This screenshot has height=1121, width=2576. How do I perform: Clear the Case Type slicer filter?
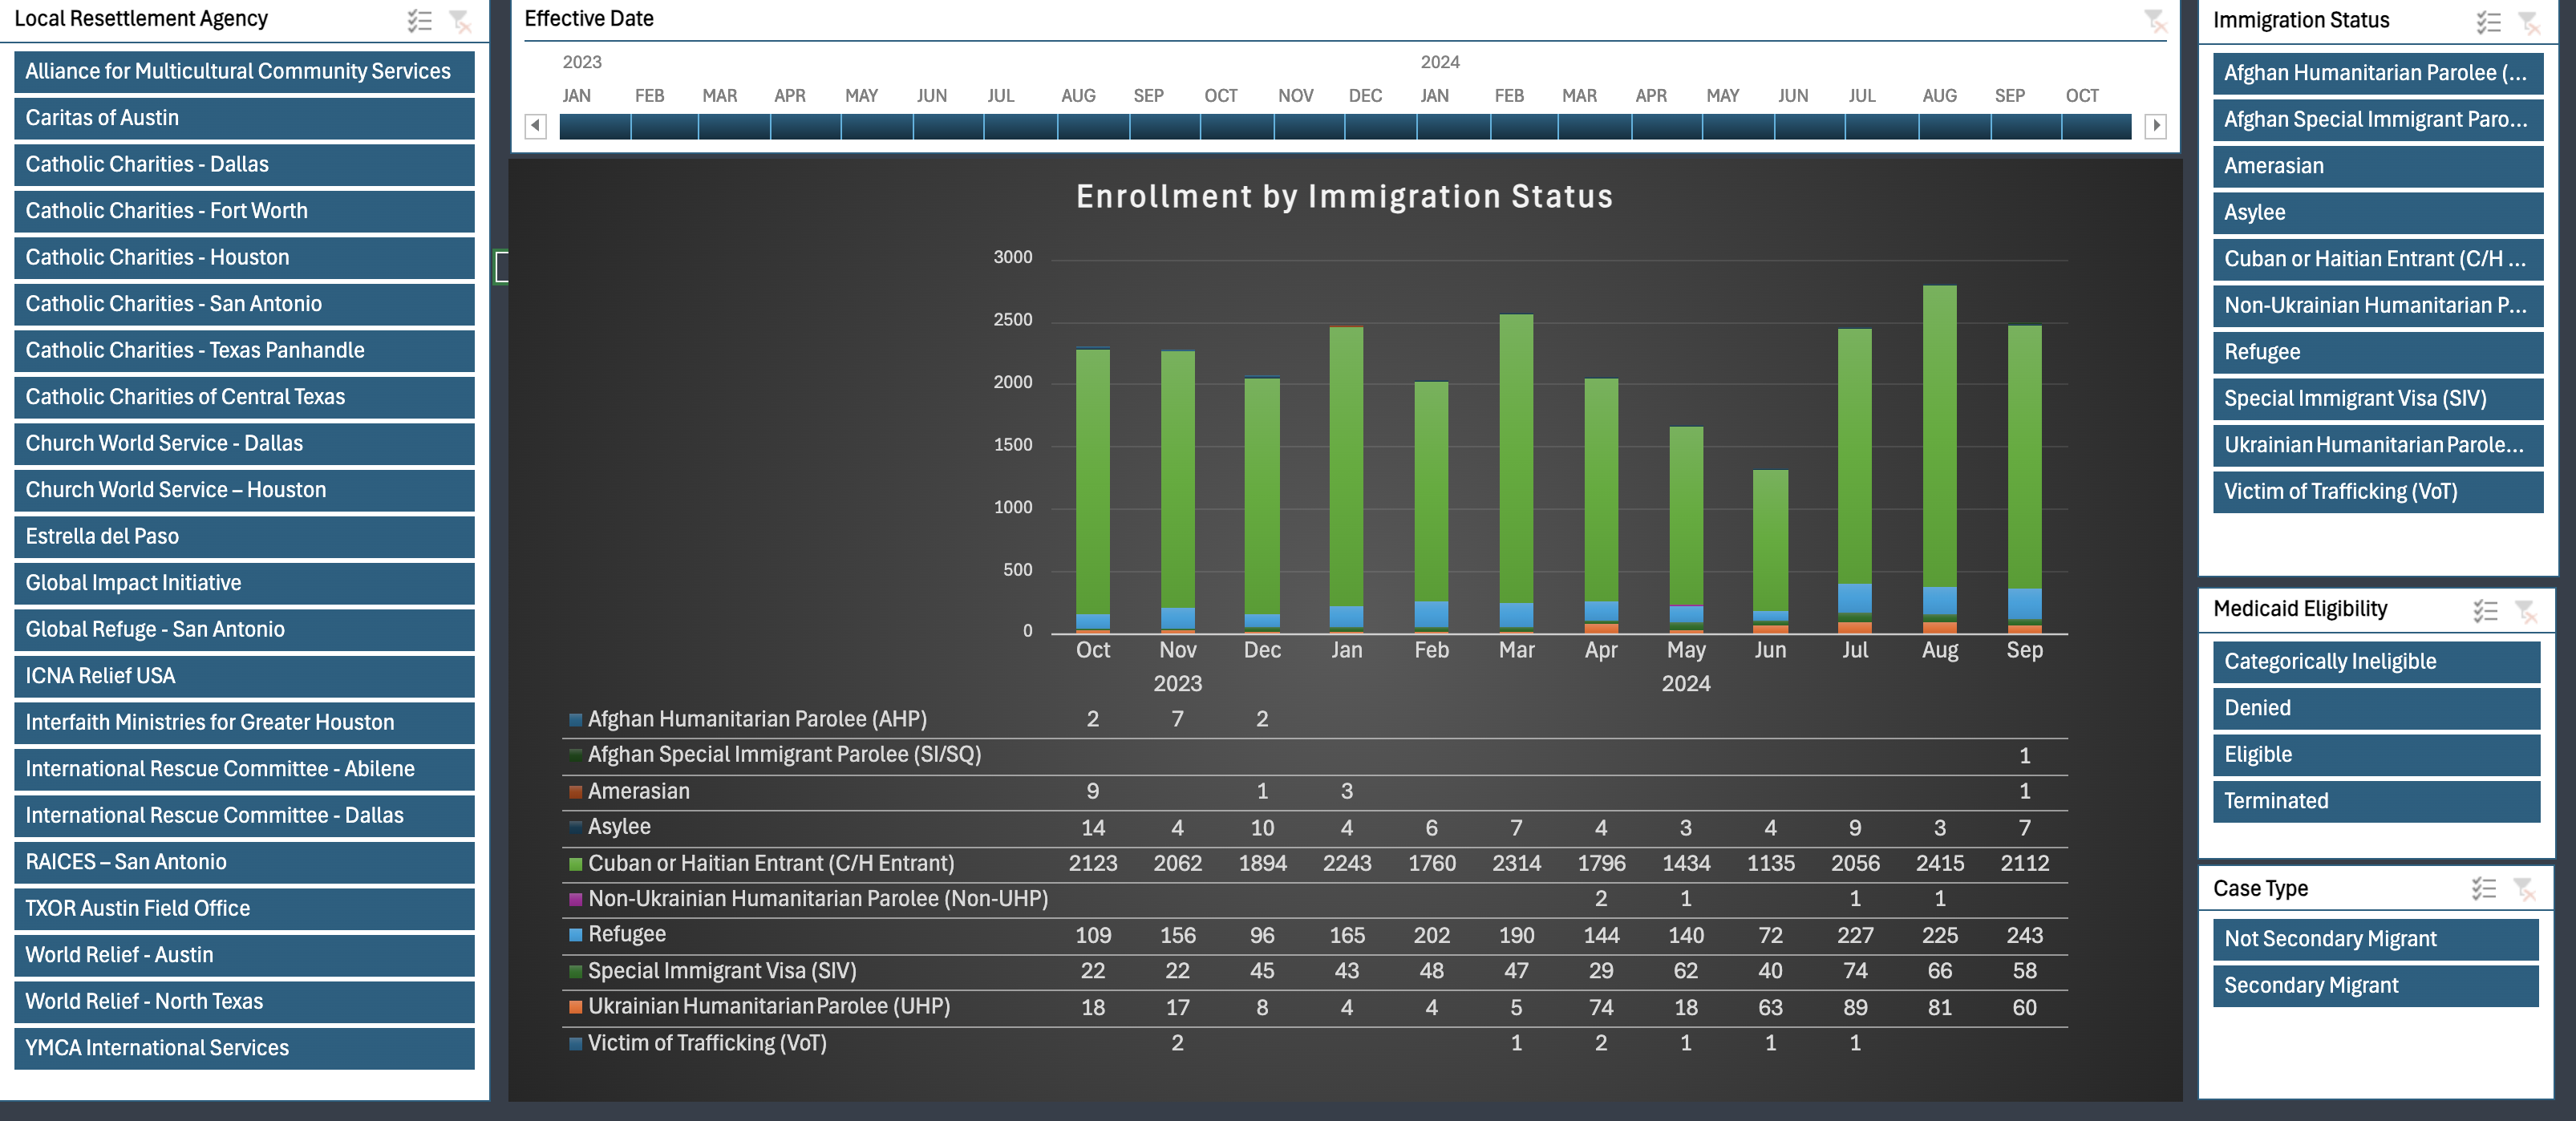[x=2525, y=888]
